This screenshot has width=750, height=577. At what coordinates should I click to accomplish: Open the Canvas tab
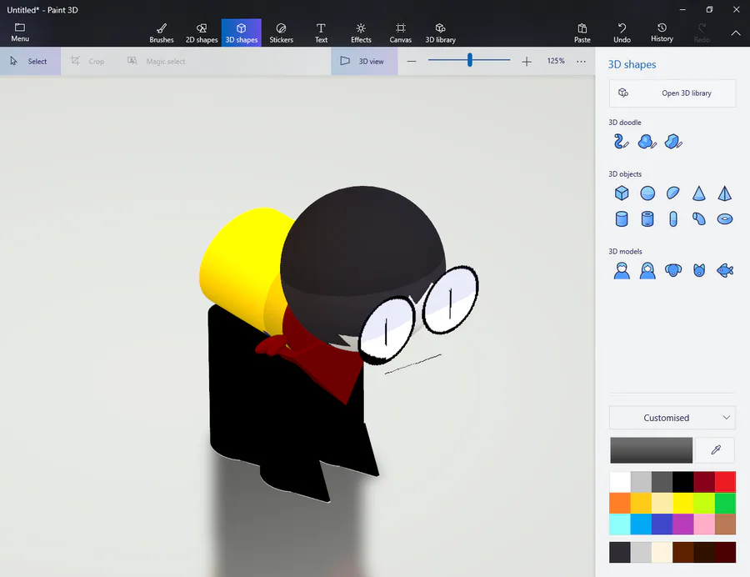click(401, 33)
